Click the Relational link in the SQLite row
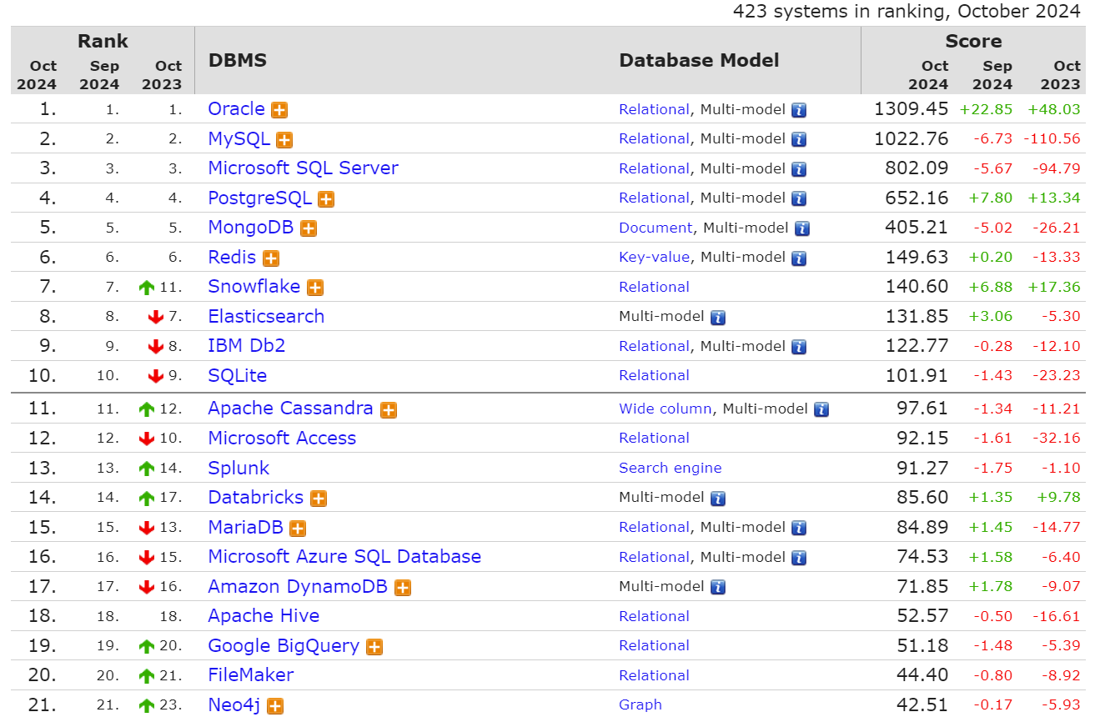The image size is (1095, 717). [x=654, y=375]
